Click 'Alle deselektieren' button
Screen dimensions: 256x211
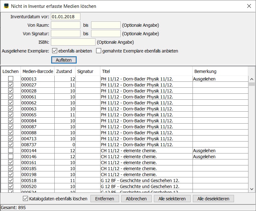213,198
